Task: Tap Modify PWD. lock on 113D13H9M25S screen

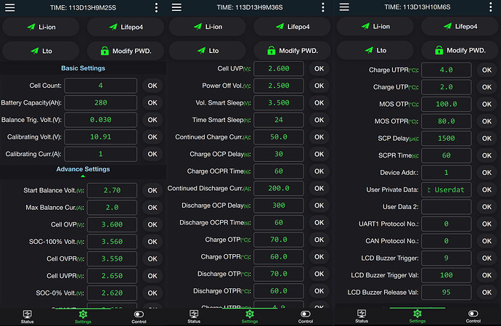Action: pos(126,51)
